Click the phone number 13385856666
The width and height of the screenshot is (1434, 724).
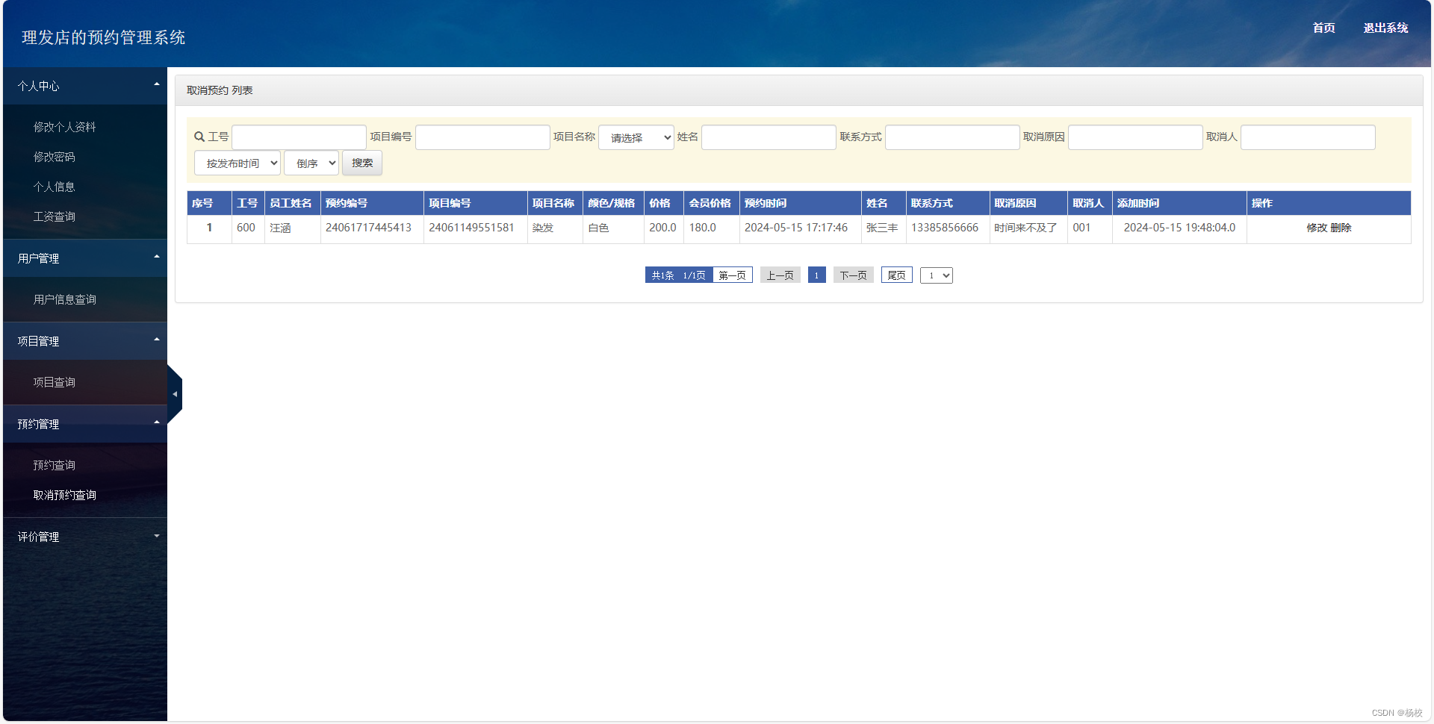(x=945, y=228)
